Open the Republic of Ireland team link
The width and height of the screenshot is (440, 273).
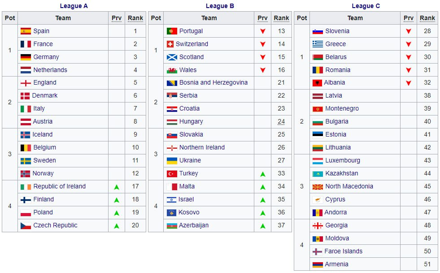60,186
